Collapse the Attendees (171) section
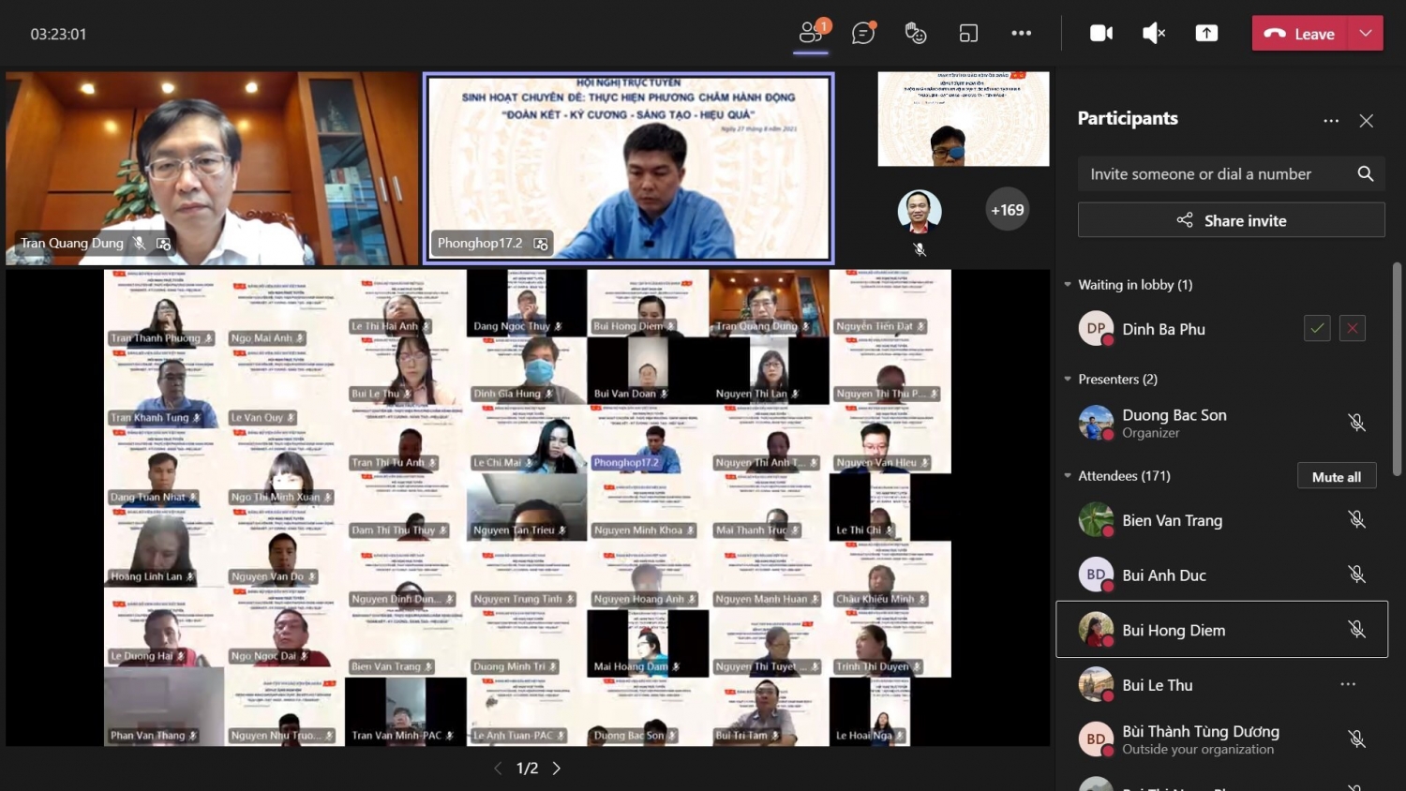Viewport: 1406px width, 791px height. (x=1068, y=476)
